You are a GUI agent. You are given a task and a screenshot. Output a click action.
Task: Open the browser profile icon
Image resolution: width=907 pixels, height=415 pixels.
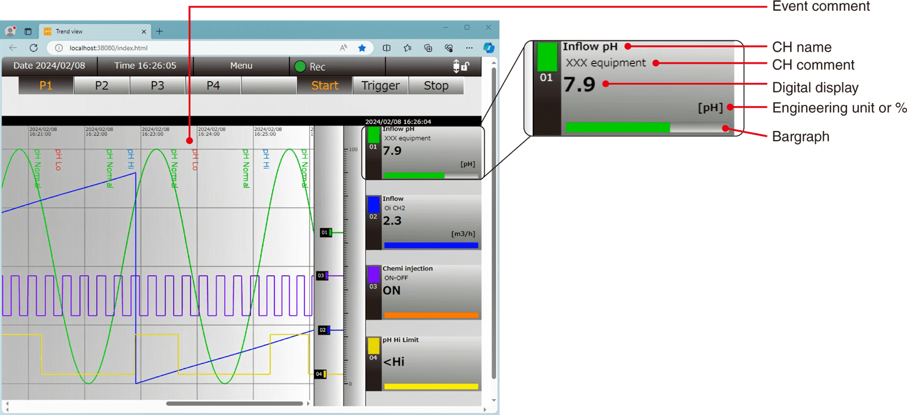click(x=10, y=31)
